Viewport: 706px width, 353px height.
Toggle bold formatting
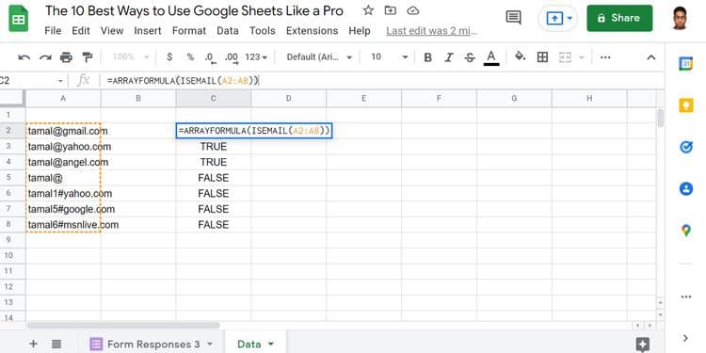click(427, 57)
